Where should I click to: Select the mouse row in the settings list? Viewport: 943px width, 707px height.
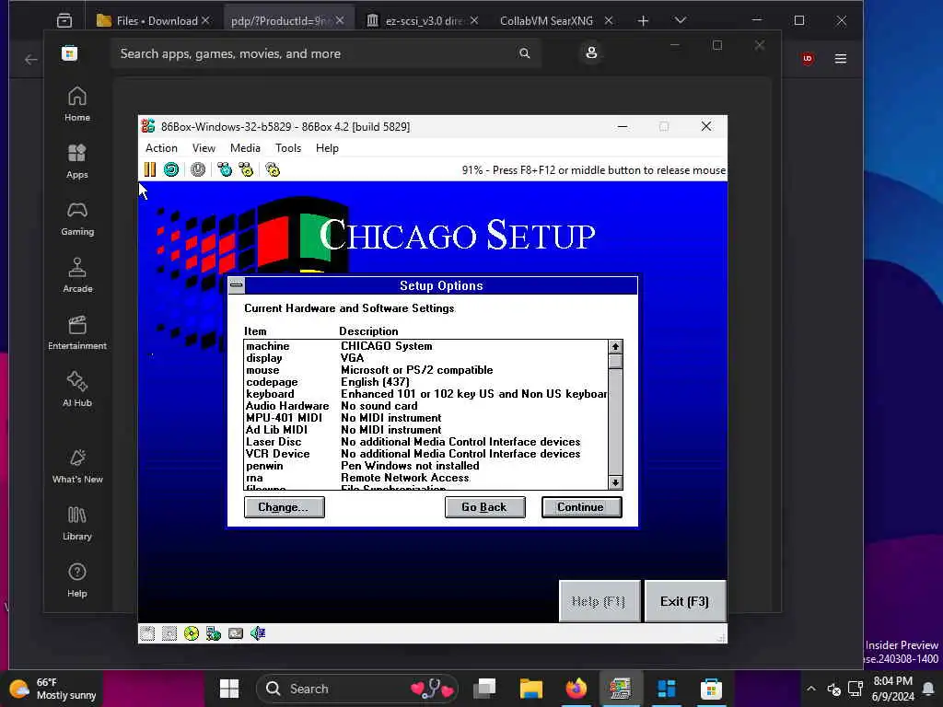[425, 370]
